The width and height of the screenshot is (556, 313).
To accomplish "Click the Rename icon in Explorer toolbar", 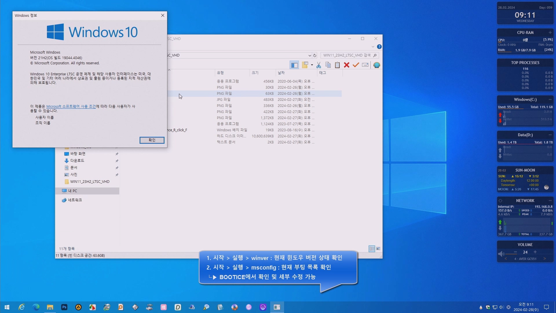I will click(x=365, y=65).
